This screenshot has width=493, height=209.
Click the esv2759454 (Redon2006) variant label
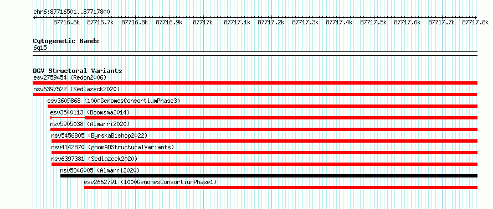pos(70,77)
